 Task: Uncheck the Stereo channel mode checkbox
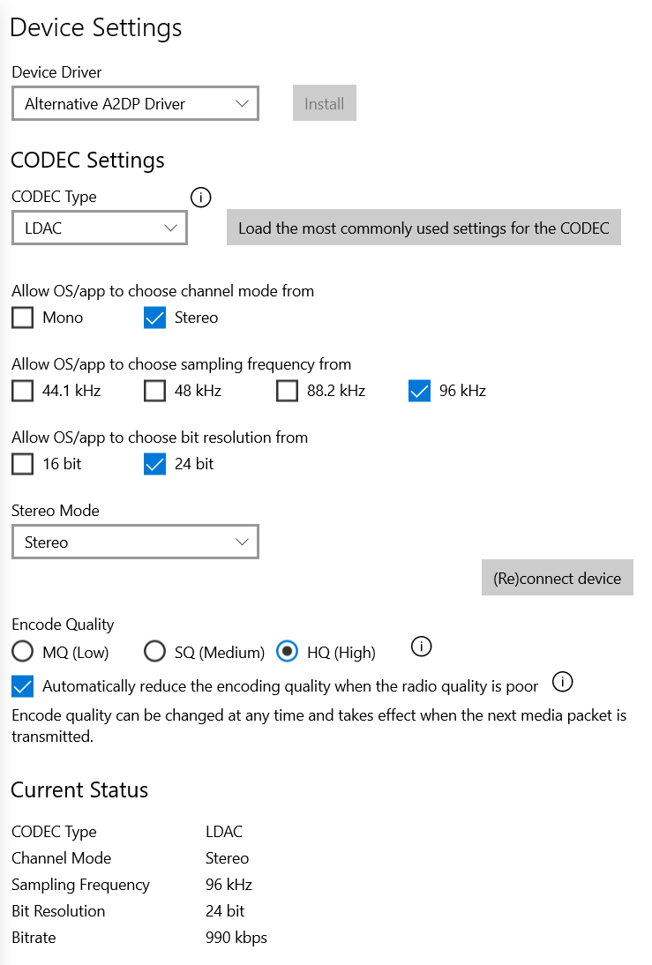click(155, 318)
